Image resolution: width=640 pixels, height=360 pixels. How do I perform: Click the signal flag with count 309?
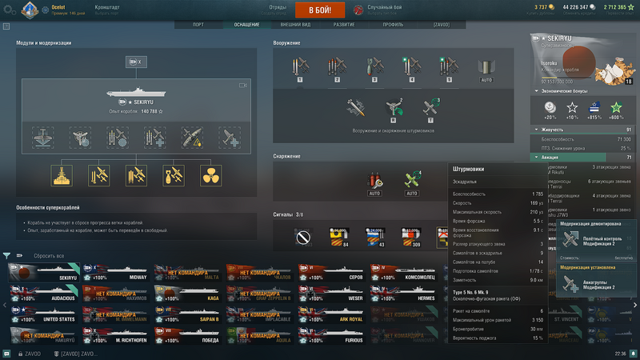411,238
